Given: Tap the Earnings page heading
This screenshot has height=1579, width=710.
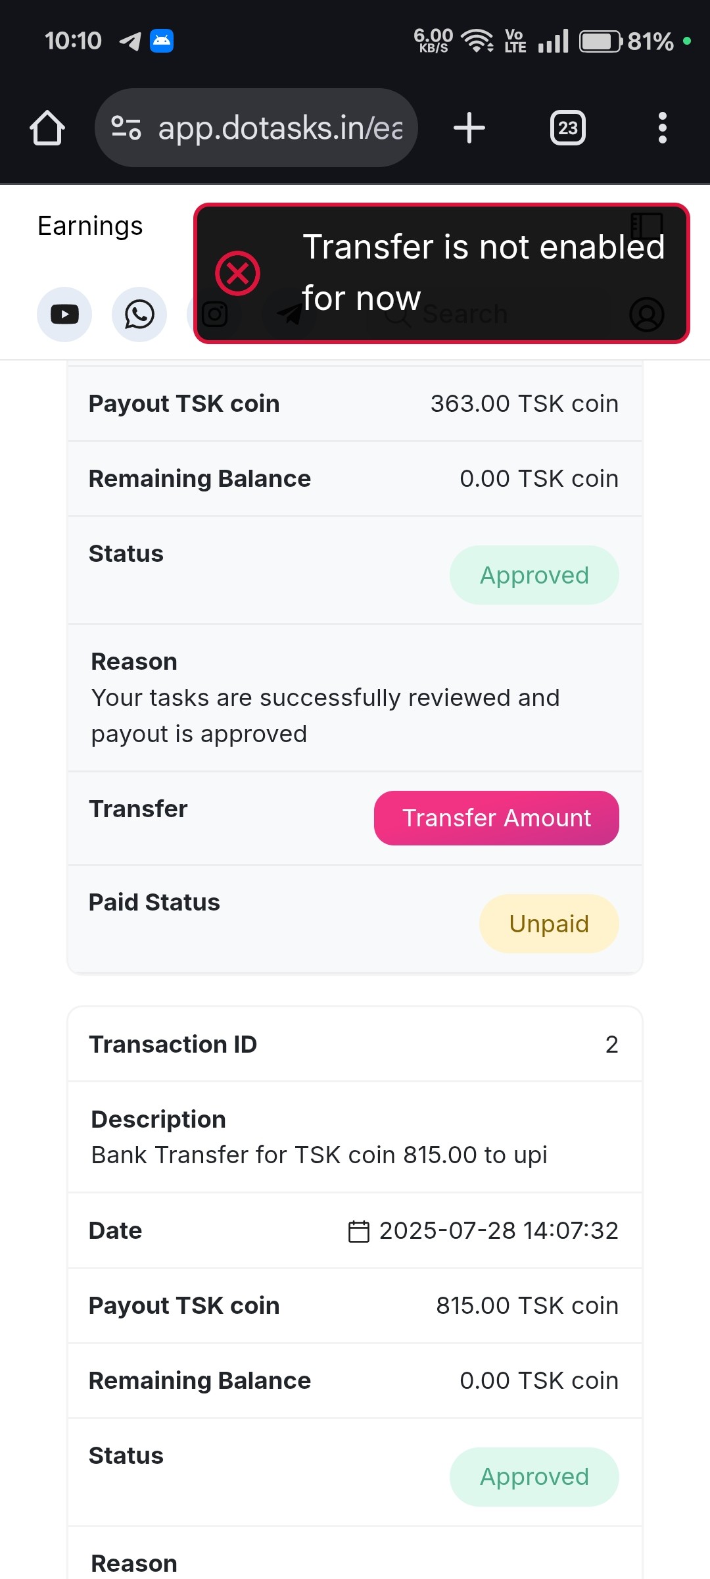Looking at the screenshot, I should coord(90,226).
